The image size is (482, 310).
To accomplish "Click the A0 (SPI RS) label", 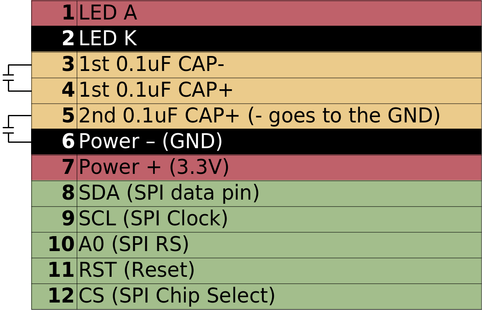I will (134, 245).
